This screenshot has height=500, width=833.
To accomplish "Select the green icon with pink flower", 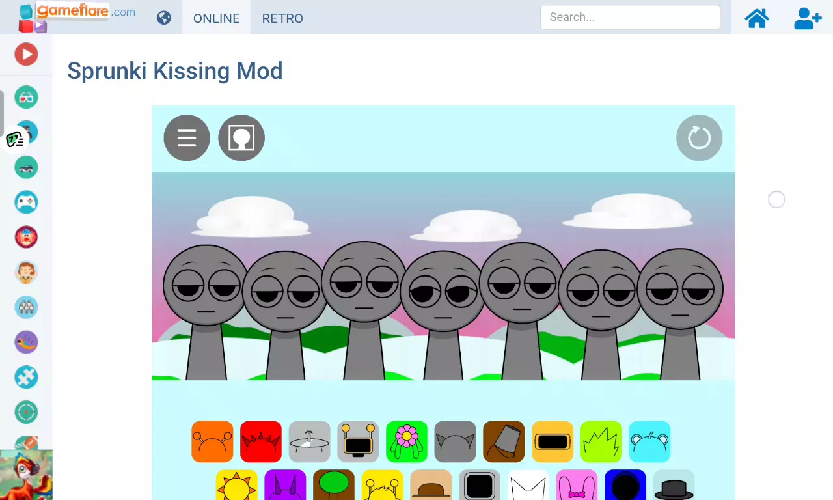I will (407, 441).
